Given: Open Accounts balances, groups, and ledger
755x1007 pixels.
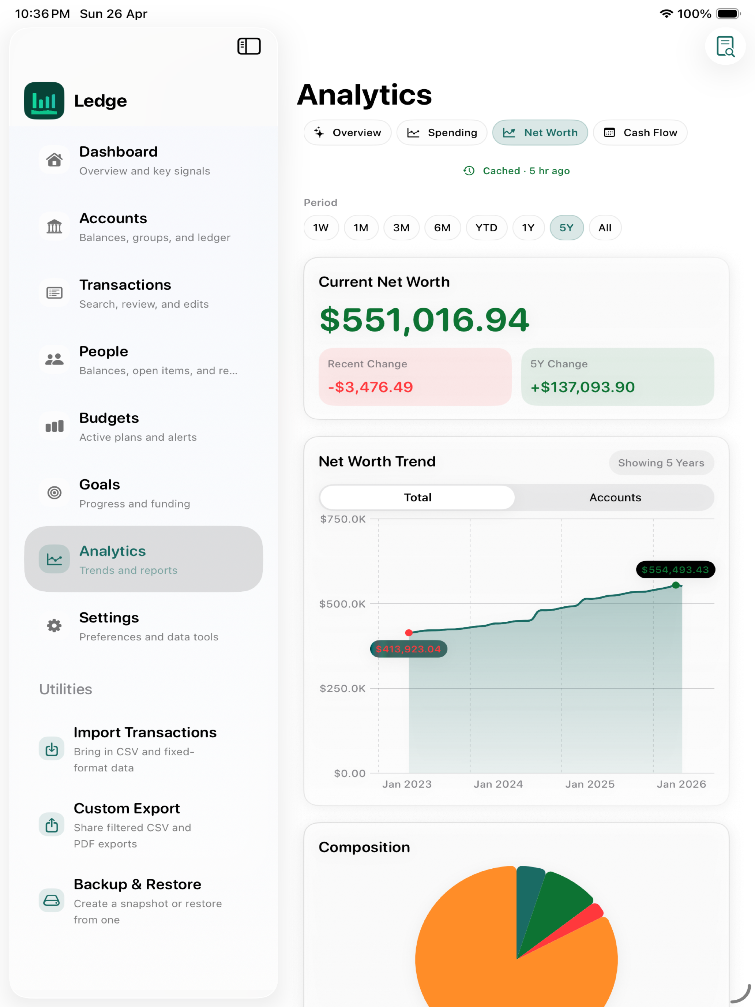Looking at the screenshot, I should point(143,226).
